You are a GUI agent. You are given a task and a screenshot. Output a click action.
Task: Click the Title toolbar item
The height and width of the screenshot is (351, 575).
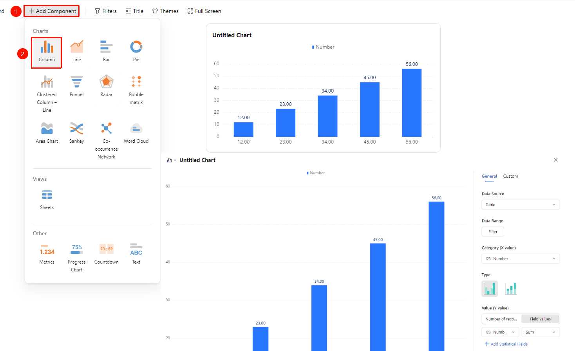pos(134,11)
